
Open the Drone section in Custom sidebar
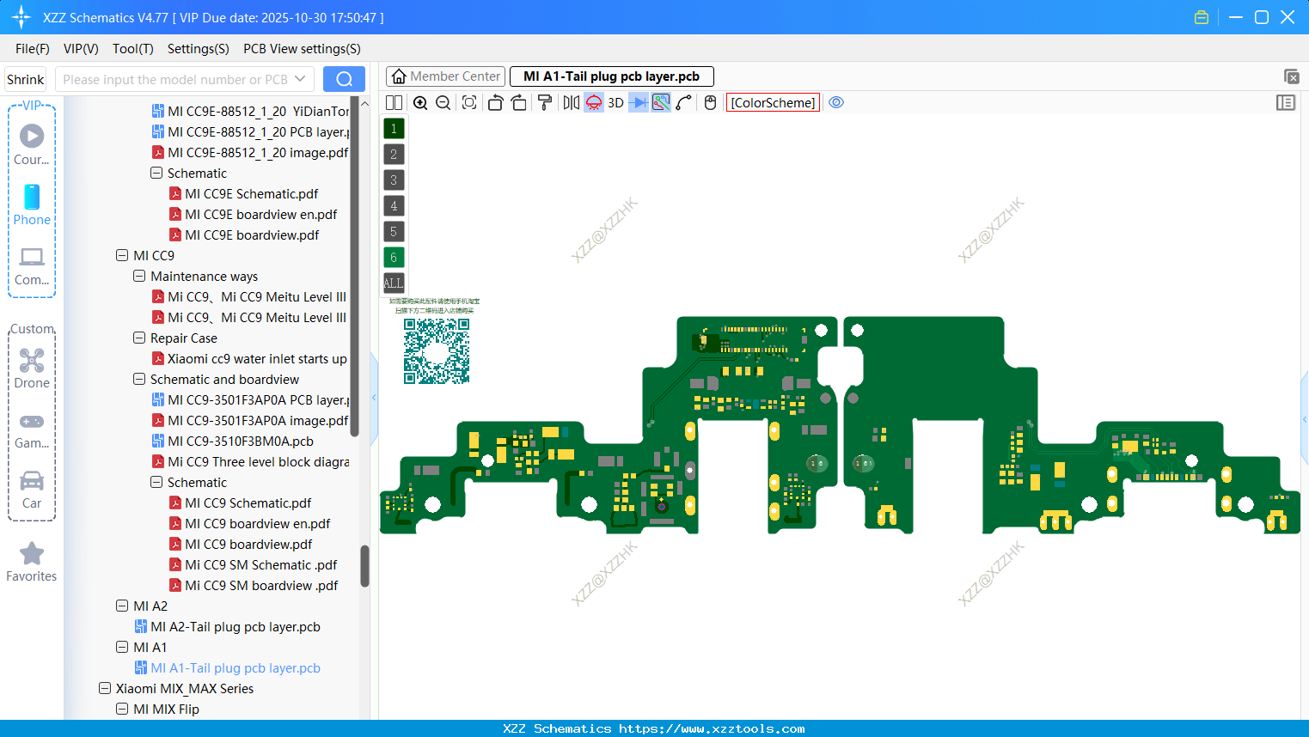point(32,365)
